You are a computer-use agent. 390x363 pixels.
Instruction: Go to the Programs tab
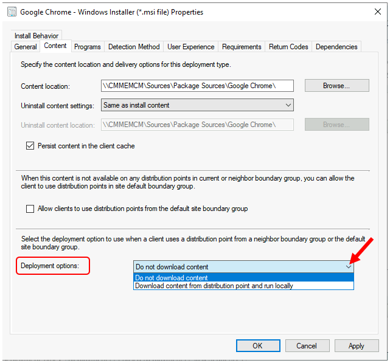point(87,47)
